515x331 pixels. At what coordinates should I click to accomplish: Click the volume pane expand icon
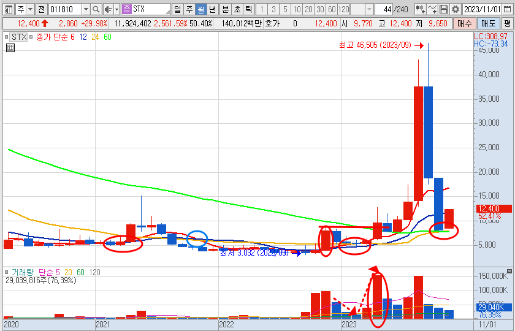coord(509,271)
